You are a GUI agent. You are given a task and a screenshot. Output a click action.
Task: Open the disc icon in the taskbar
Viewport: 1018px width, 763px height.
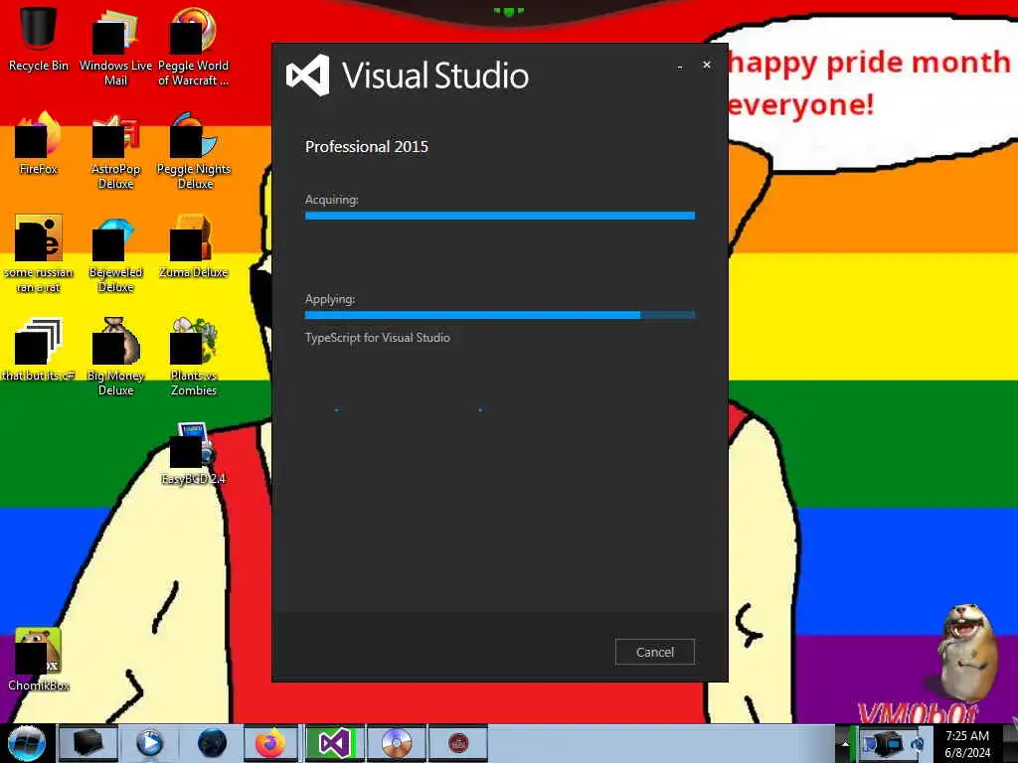click(397, 743)
